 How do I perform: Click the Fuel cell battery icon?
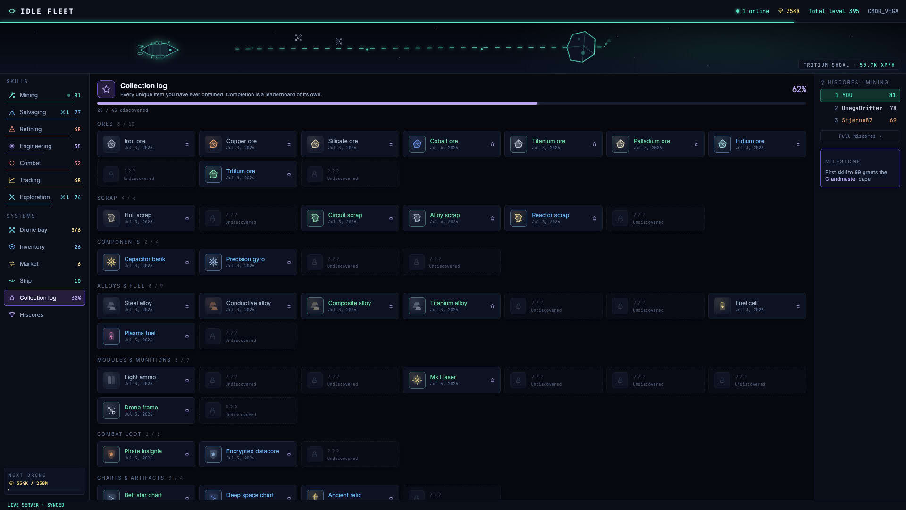click(722, 306)
